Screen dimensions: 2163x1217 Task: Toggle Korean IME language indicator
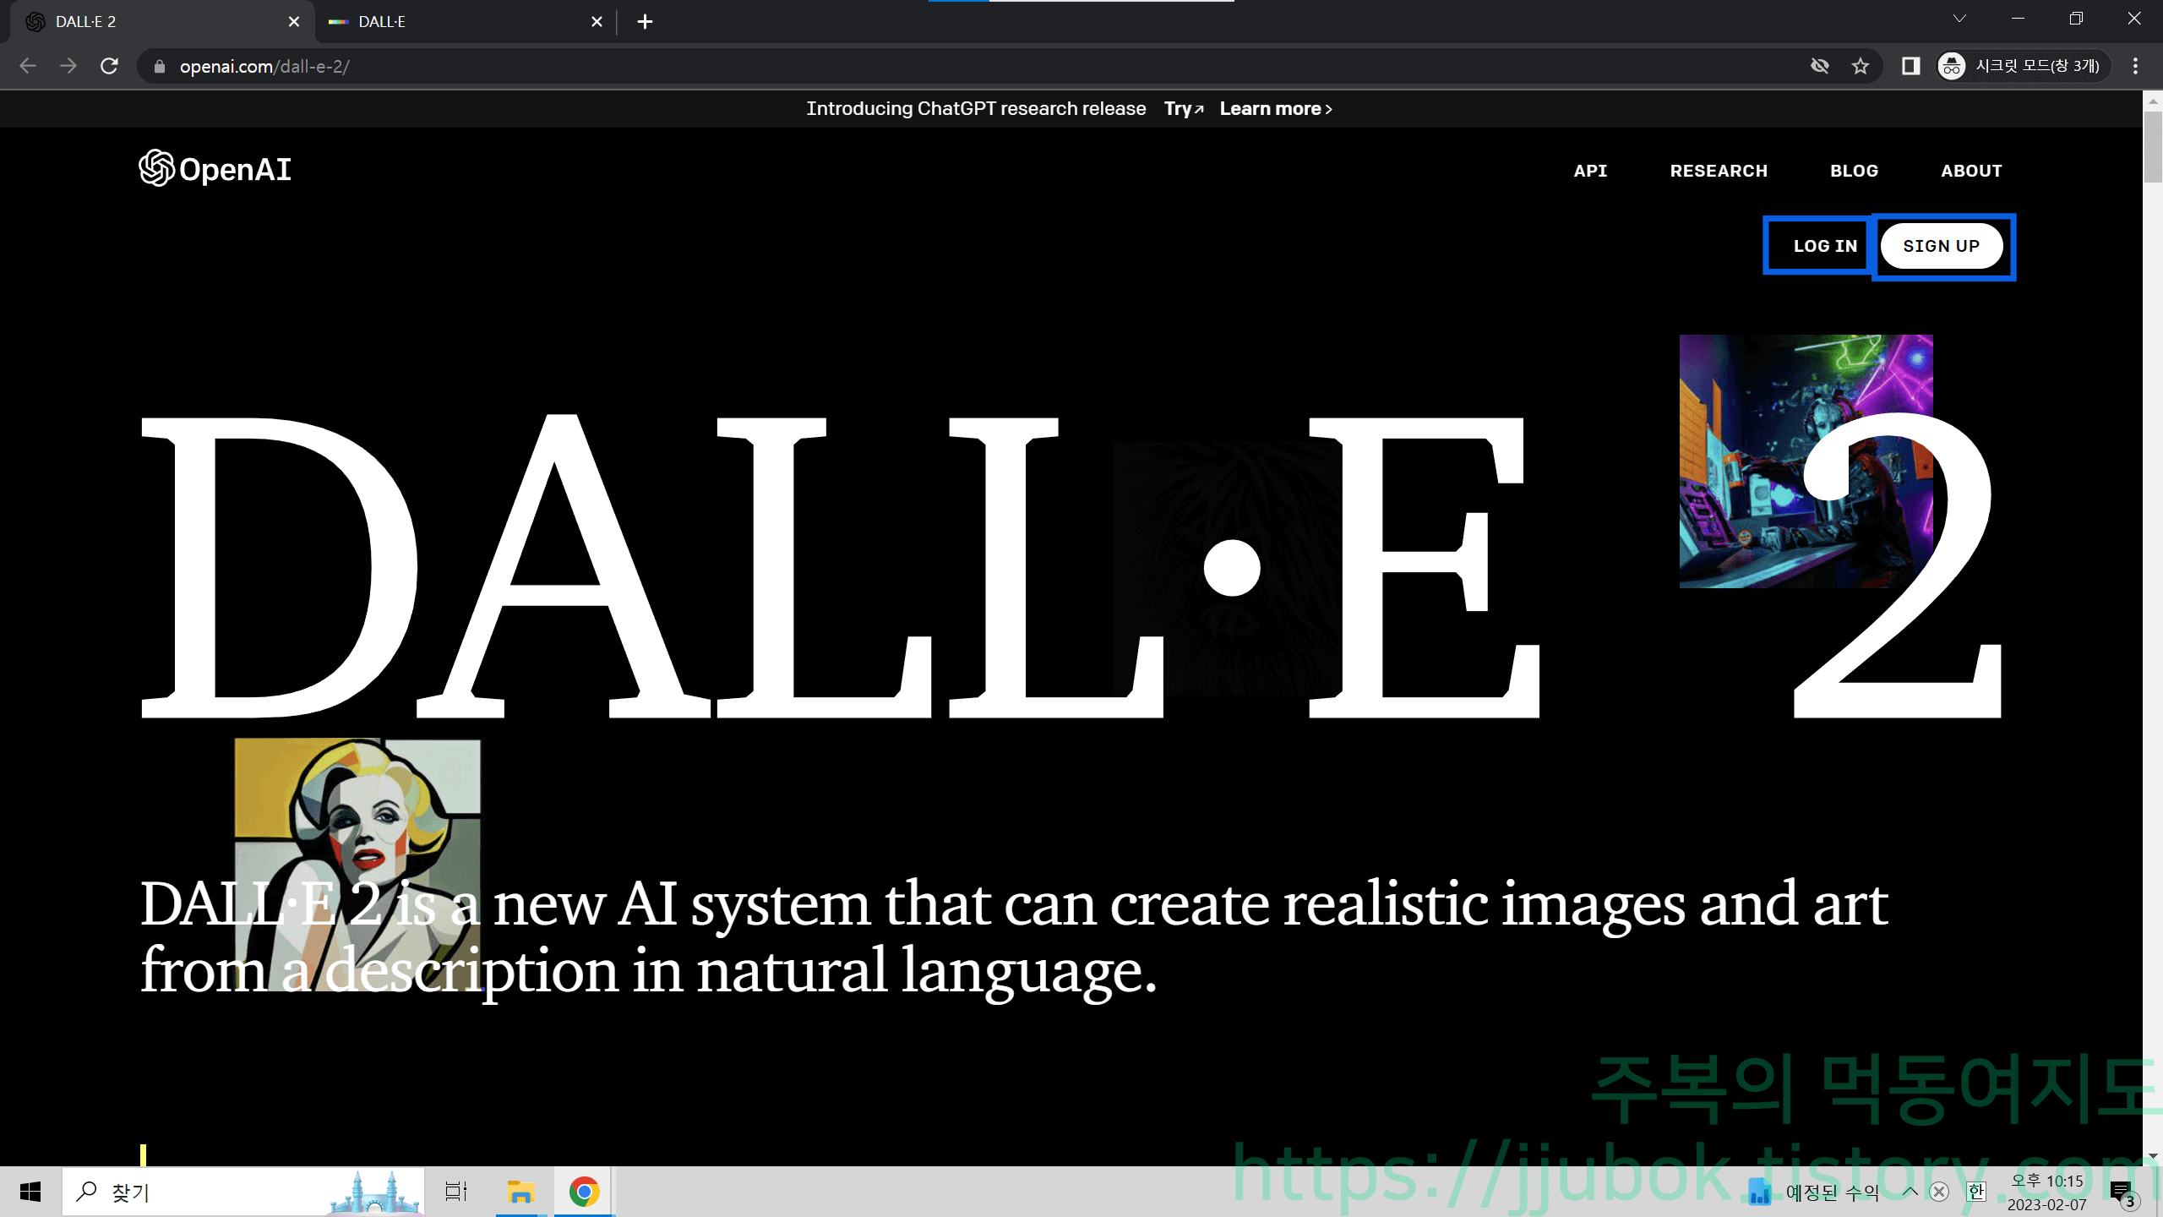coord(1975,1192)
